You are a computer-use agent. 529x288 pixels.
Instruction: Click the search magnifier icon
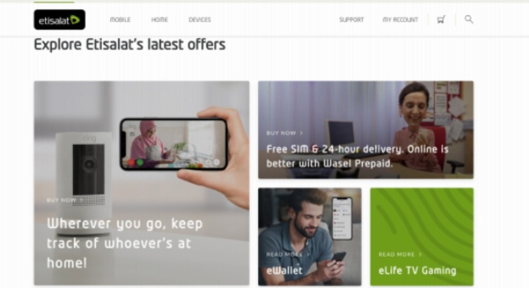point(469,19)
